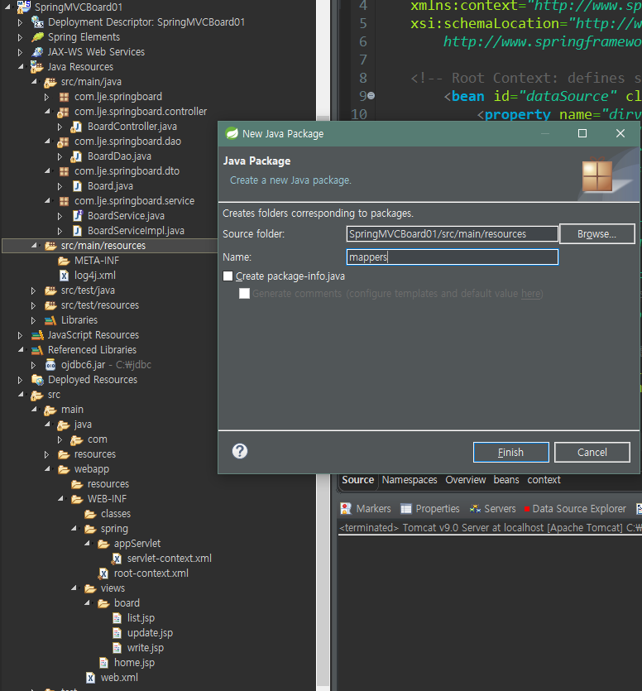This screenshot has height=691, width=642.
Task: Click the log4j.xml file icon
Action: [64, 276]
